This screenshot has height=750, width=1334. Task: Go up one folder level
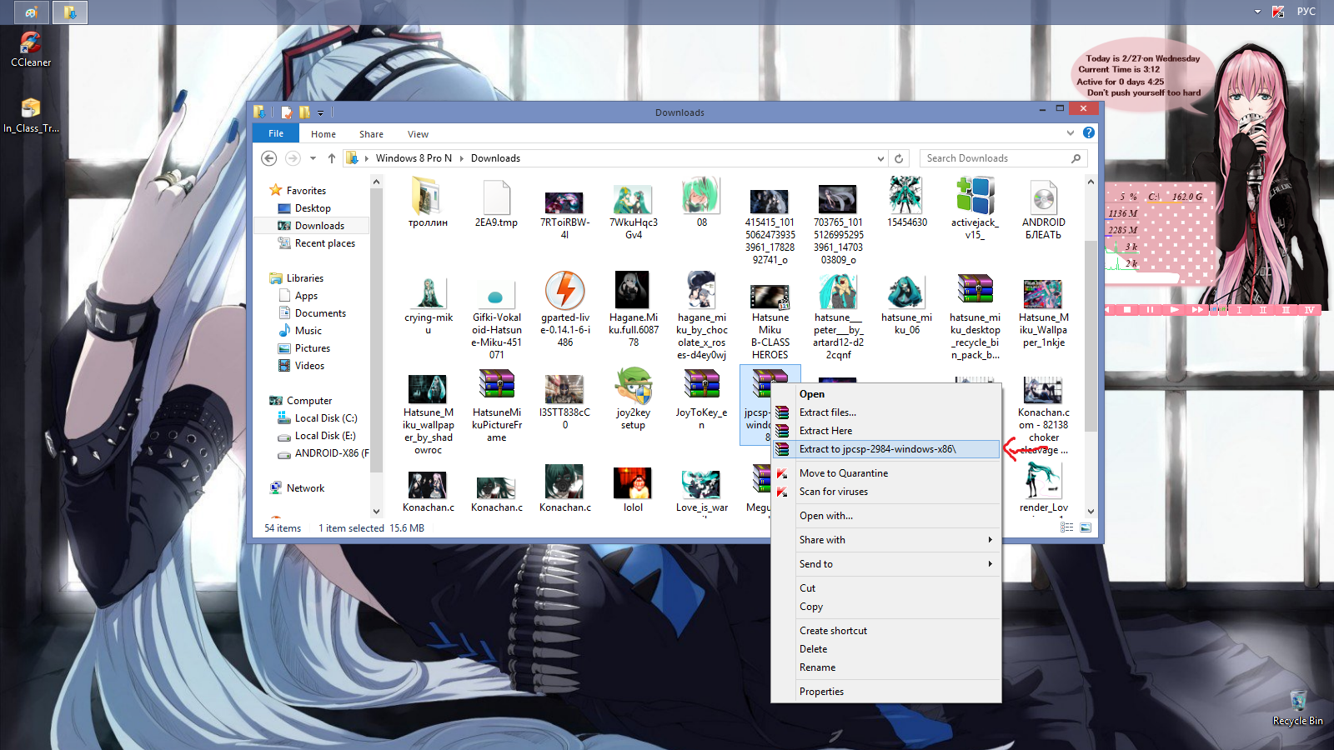pyautogui.click(x=332, y=158)
